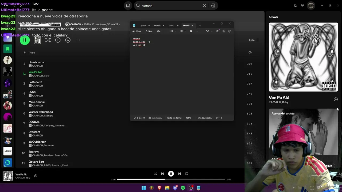The width and height of the screenshot is (342, 192).
Task: Sort tracks by the Título column header
Action: click(x=32, y=53)
